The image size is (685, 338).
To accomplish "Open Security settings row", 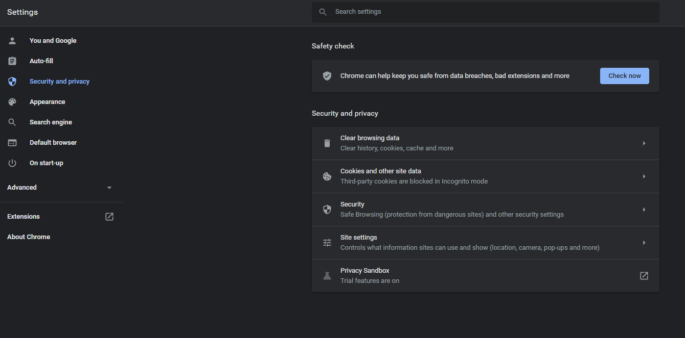I will click(x=486, y=210).
